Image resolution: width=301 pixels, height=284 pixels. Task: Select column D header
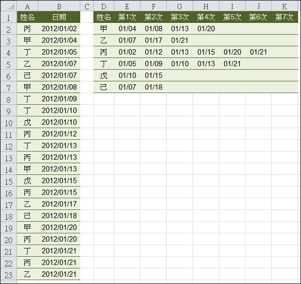[x=104, y=6]
